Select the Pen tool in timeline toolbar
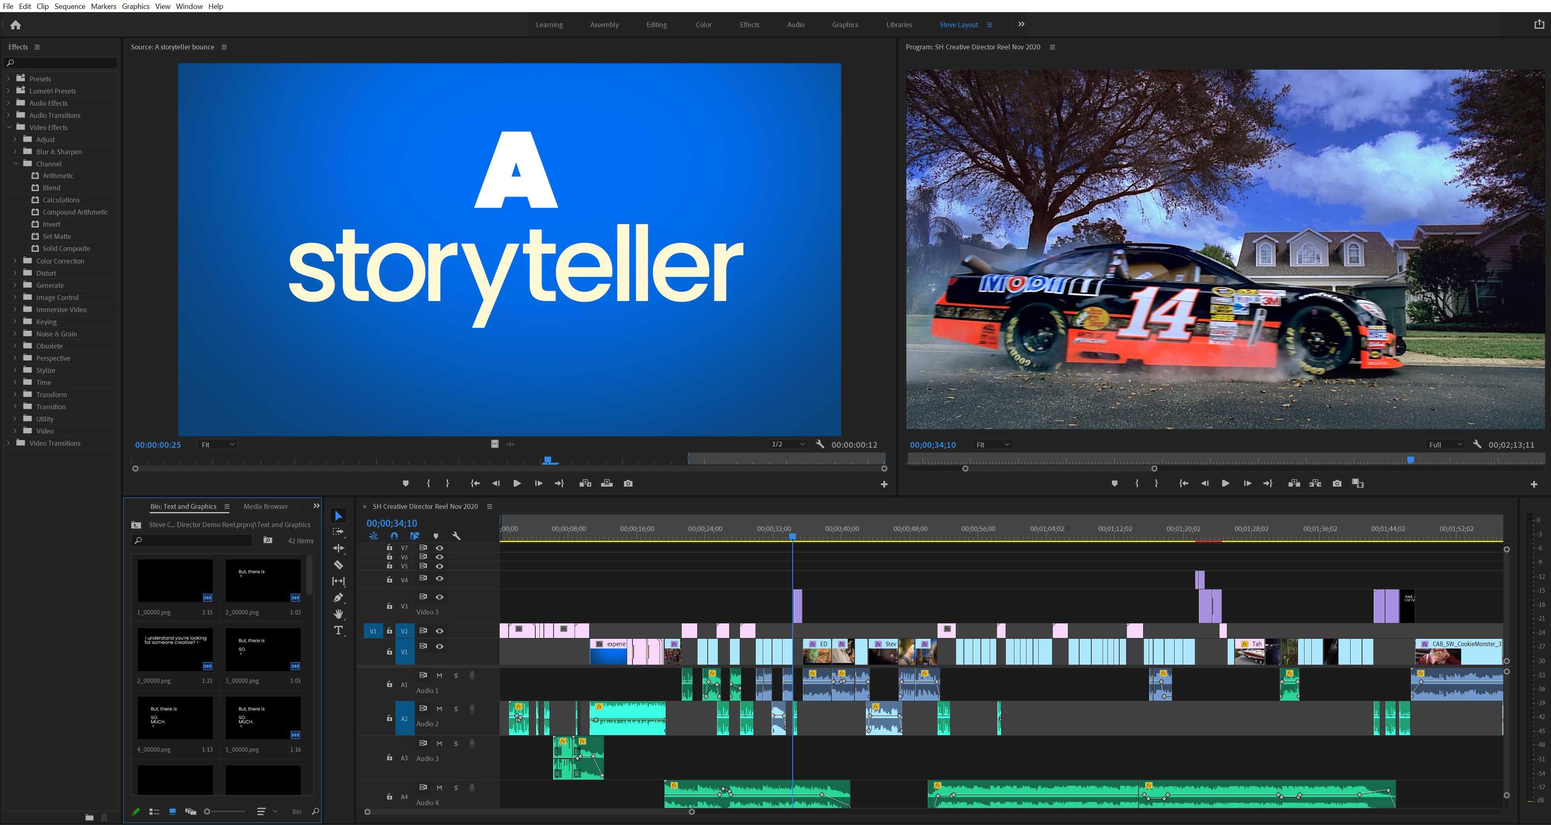 coord(338,597)
